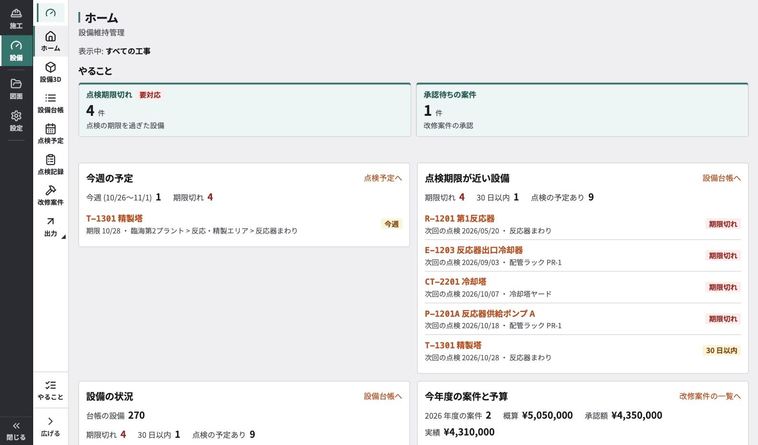Open T-1301 精製塔 in 点検期限が近い設備 list
758x445 pixels.
453,345
